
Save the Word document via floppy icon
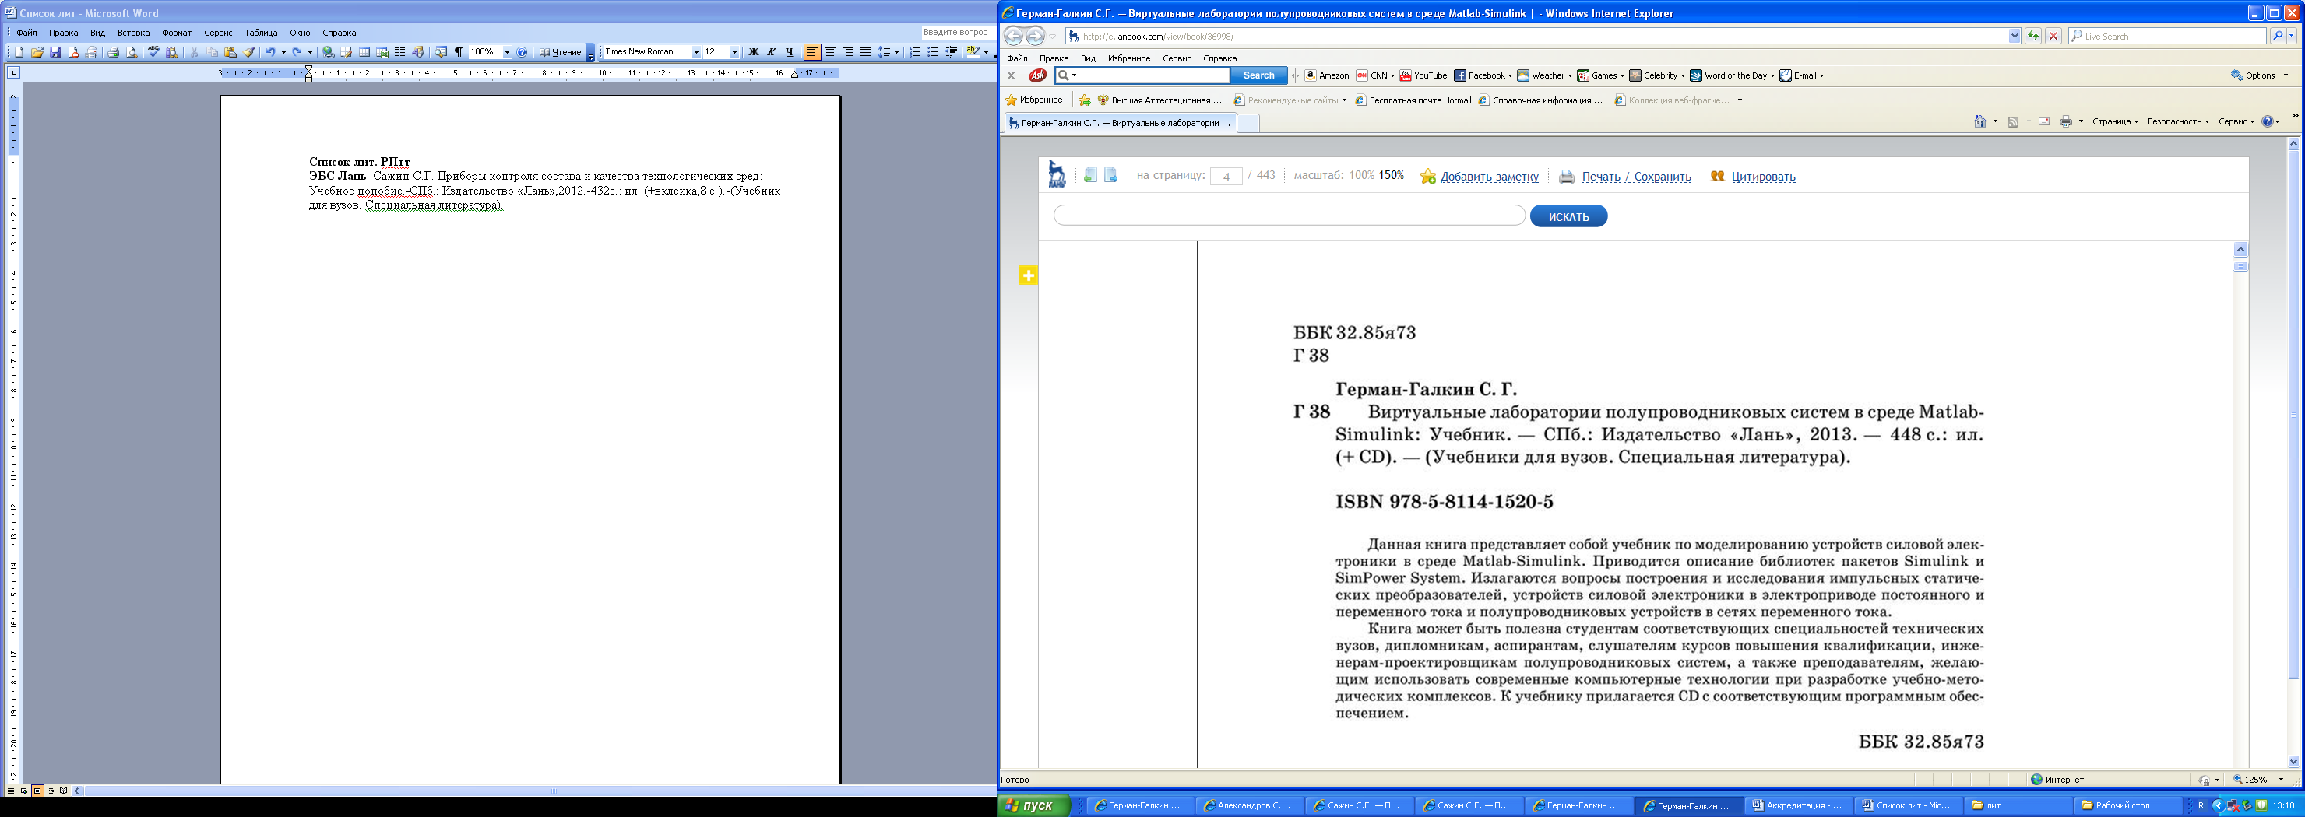[55, 52]
